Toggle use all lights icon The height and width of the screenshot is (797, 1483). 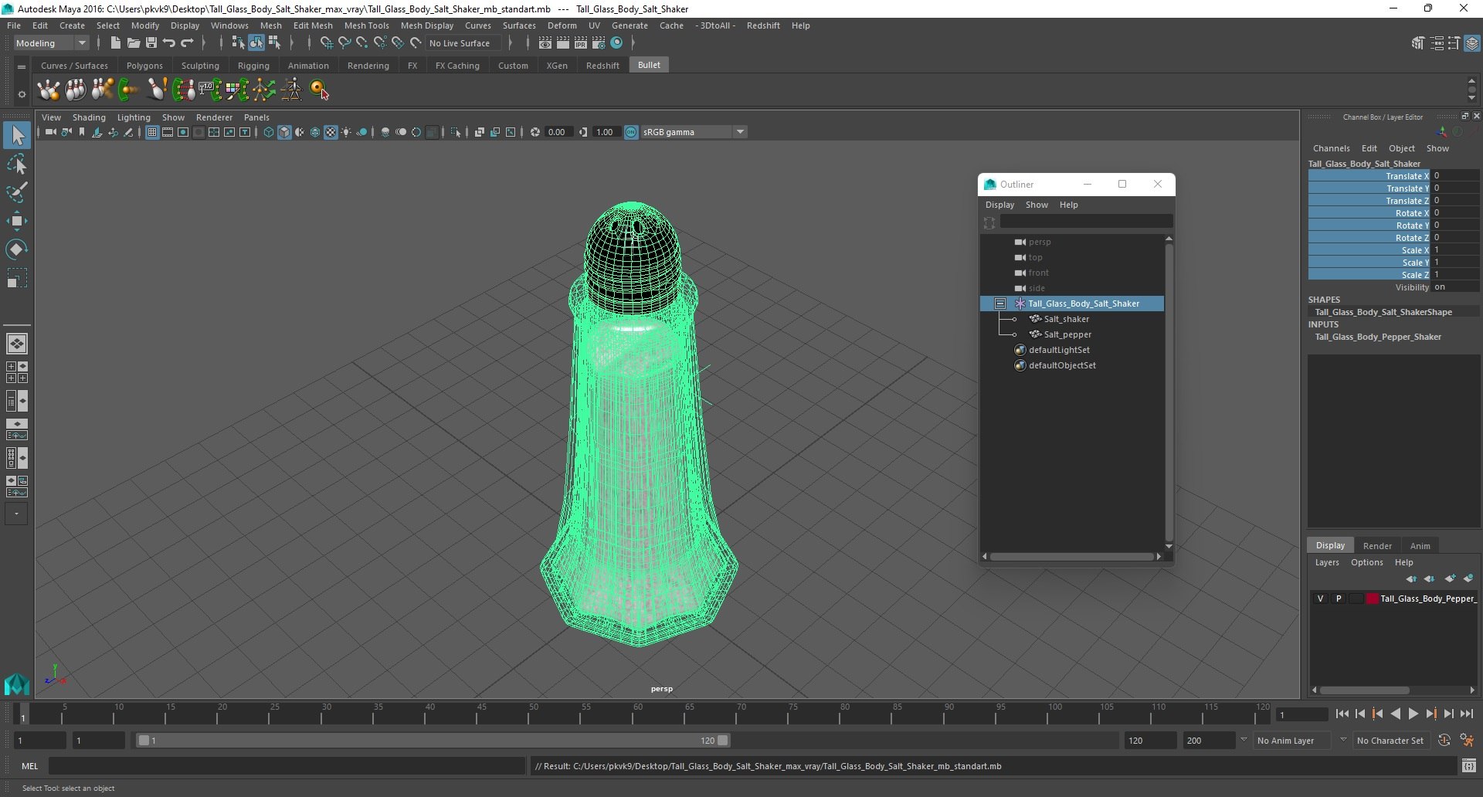346,132
